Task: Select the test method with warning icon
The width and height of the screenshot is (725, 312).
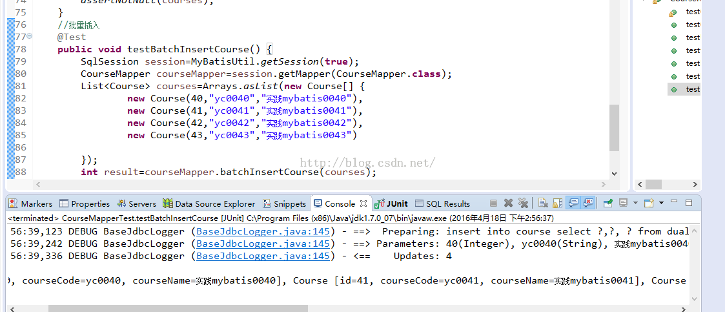Action: pos(685,12)
